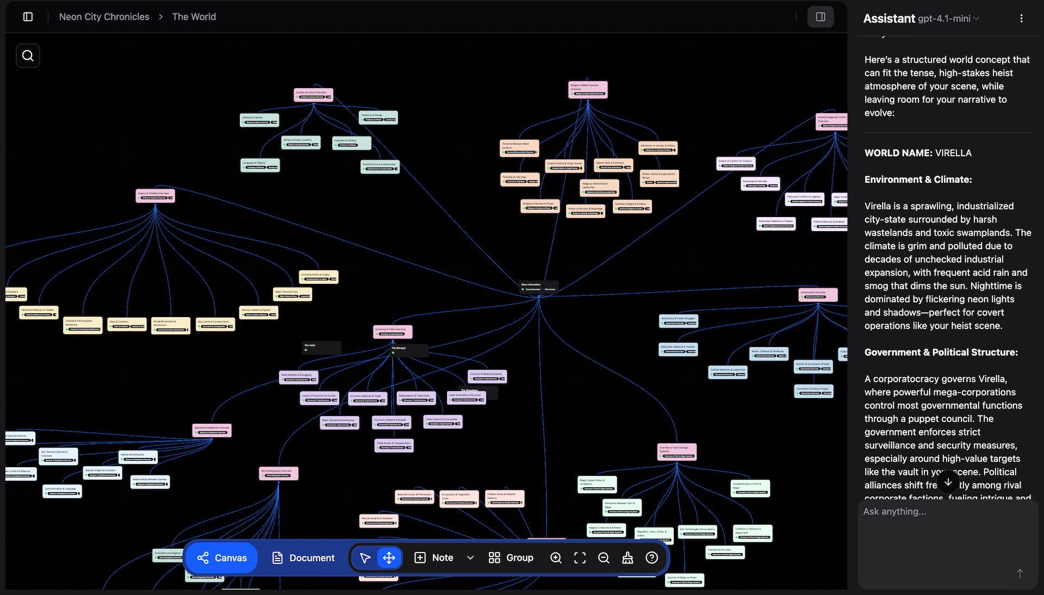Select the Canvas tab
This screenshot has width=1044, height=595.
click(221, 557)
